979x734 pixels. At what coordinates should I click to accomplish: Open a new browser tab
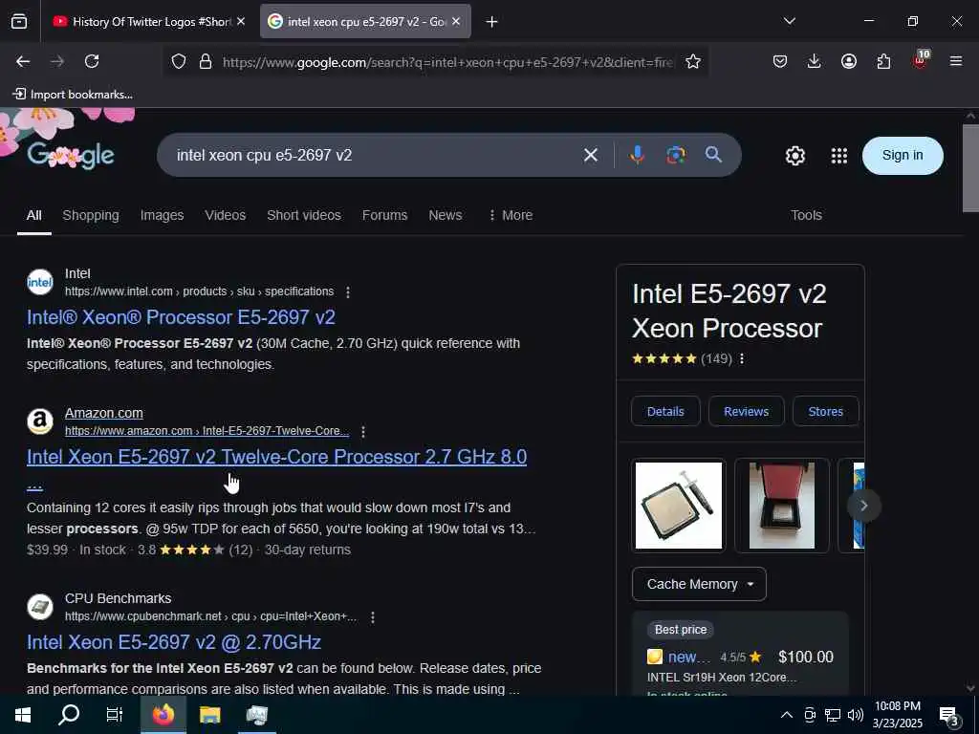pyautogui.click(x=492, y=22)
